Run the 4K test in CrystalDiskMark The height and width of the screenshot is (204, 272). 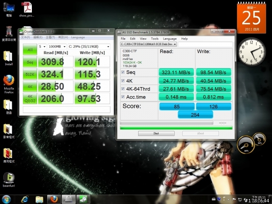click(30, 86)
